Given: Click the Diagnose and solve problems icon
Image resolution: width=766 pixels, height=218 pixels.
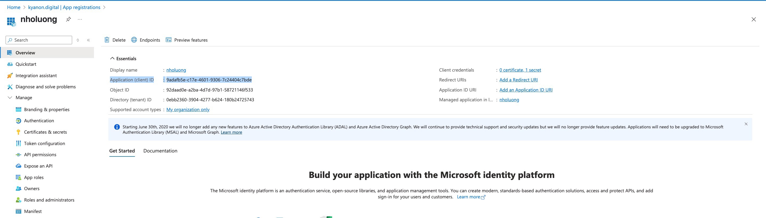Looking at the screenshot, I should click(10, 87).
